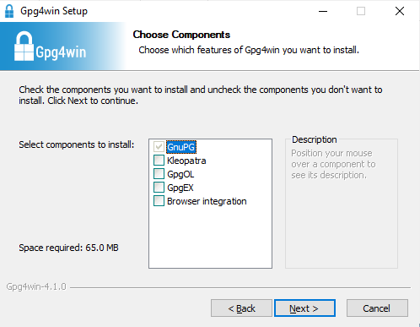The width and height of the screenshot is (420, 327).
Task: Enable the Browser integration checkbox
Action: (159, 201)
